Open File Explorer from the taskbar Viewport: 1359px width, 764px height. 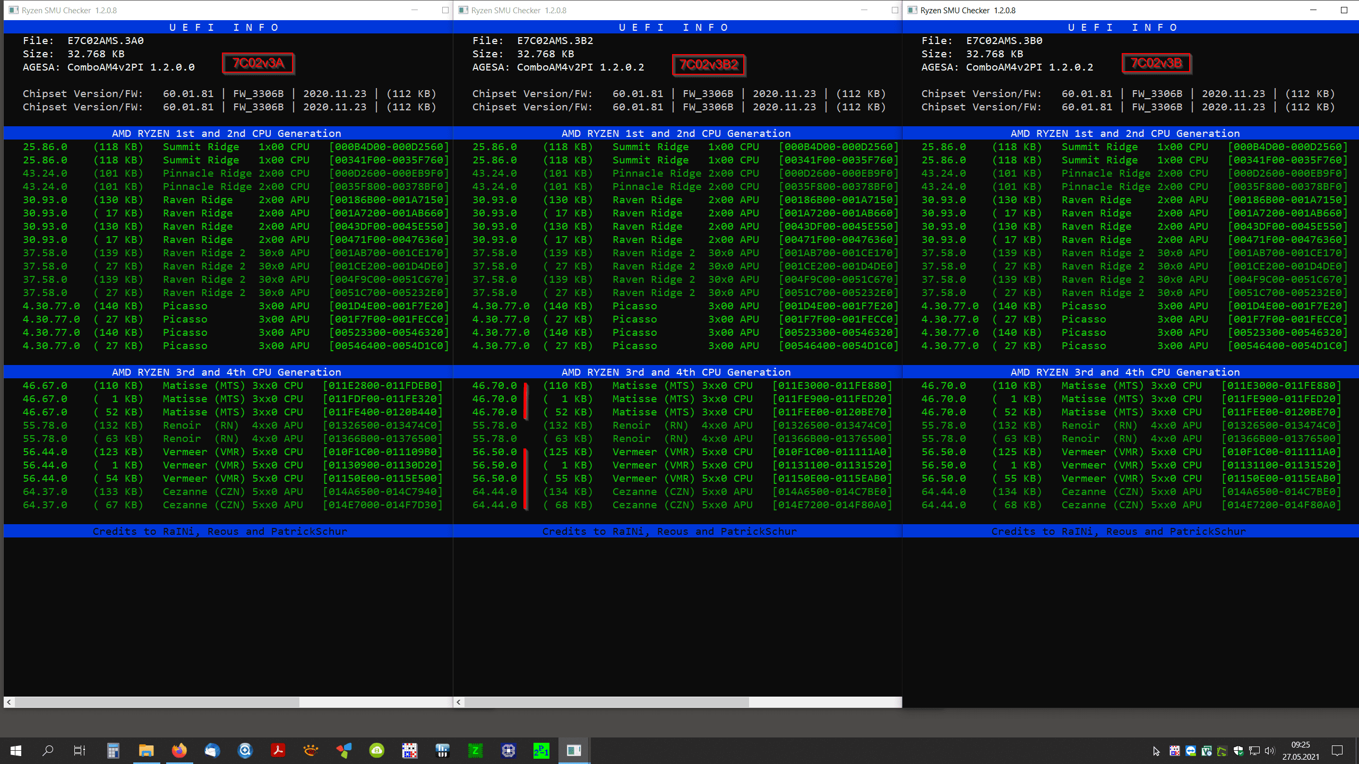click(146, 750)
